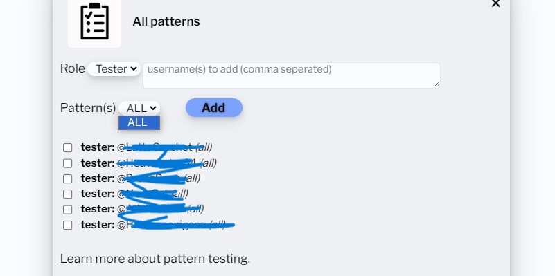
Task: Select the highlighted ALL option
Action: 139,122
